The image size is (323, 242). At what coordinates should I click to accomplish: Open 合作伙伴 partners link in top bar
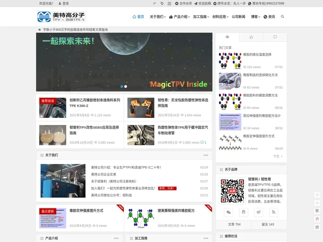(183, 4)
